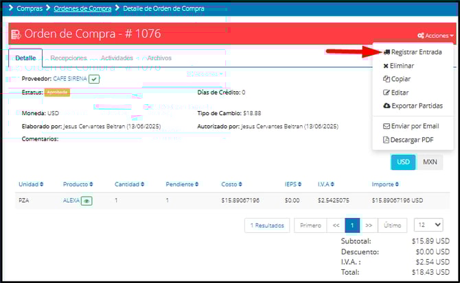Screen dimensions: 460x283
Task: Switch currency view to USD
Action: point(403,162)
